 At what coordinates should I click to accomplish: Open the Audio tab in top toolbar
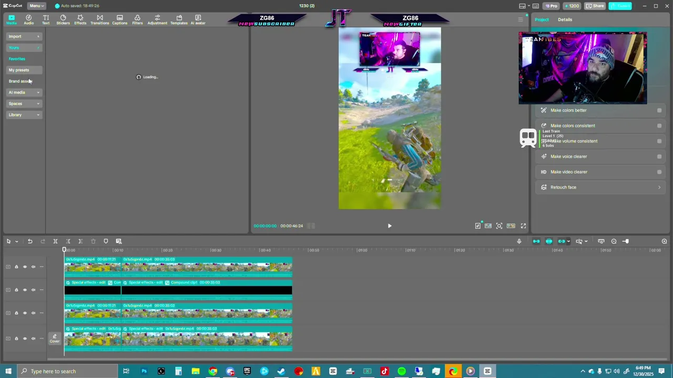28,19
